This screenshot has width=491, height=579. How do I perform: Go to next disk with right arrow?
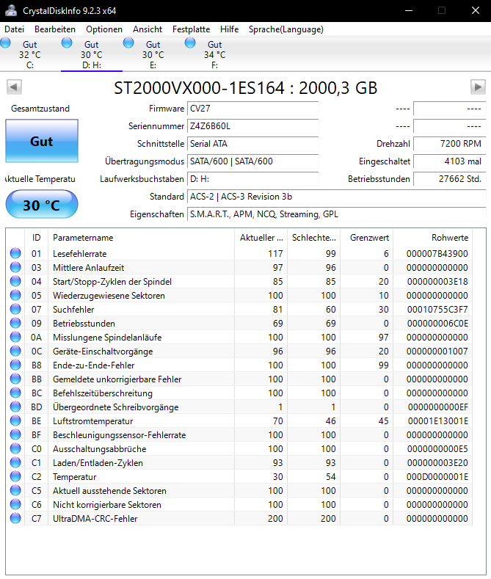(x=478, y=87)
